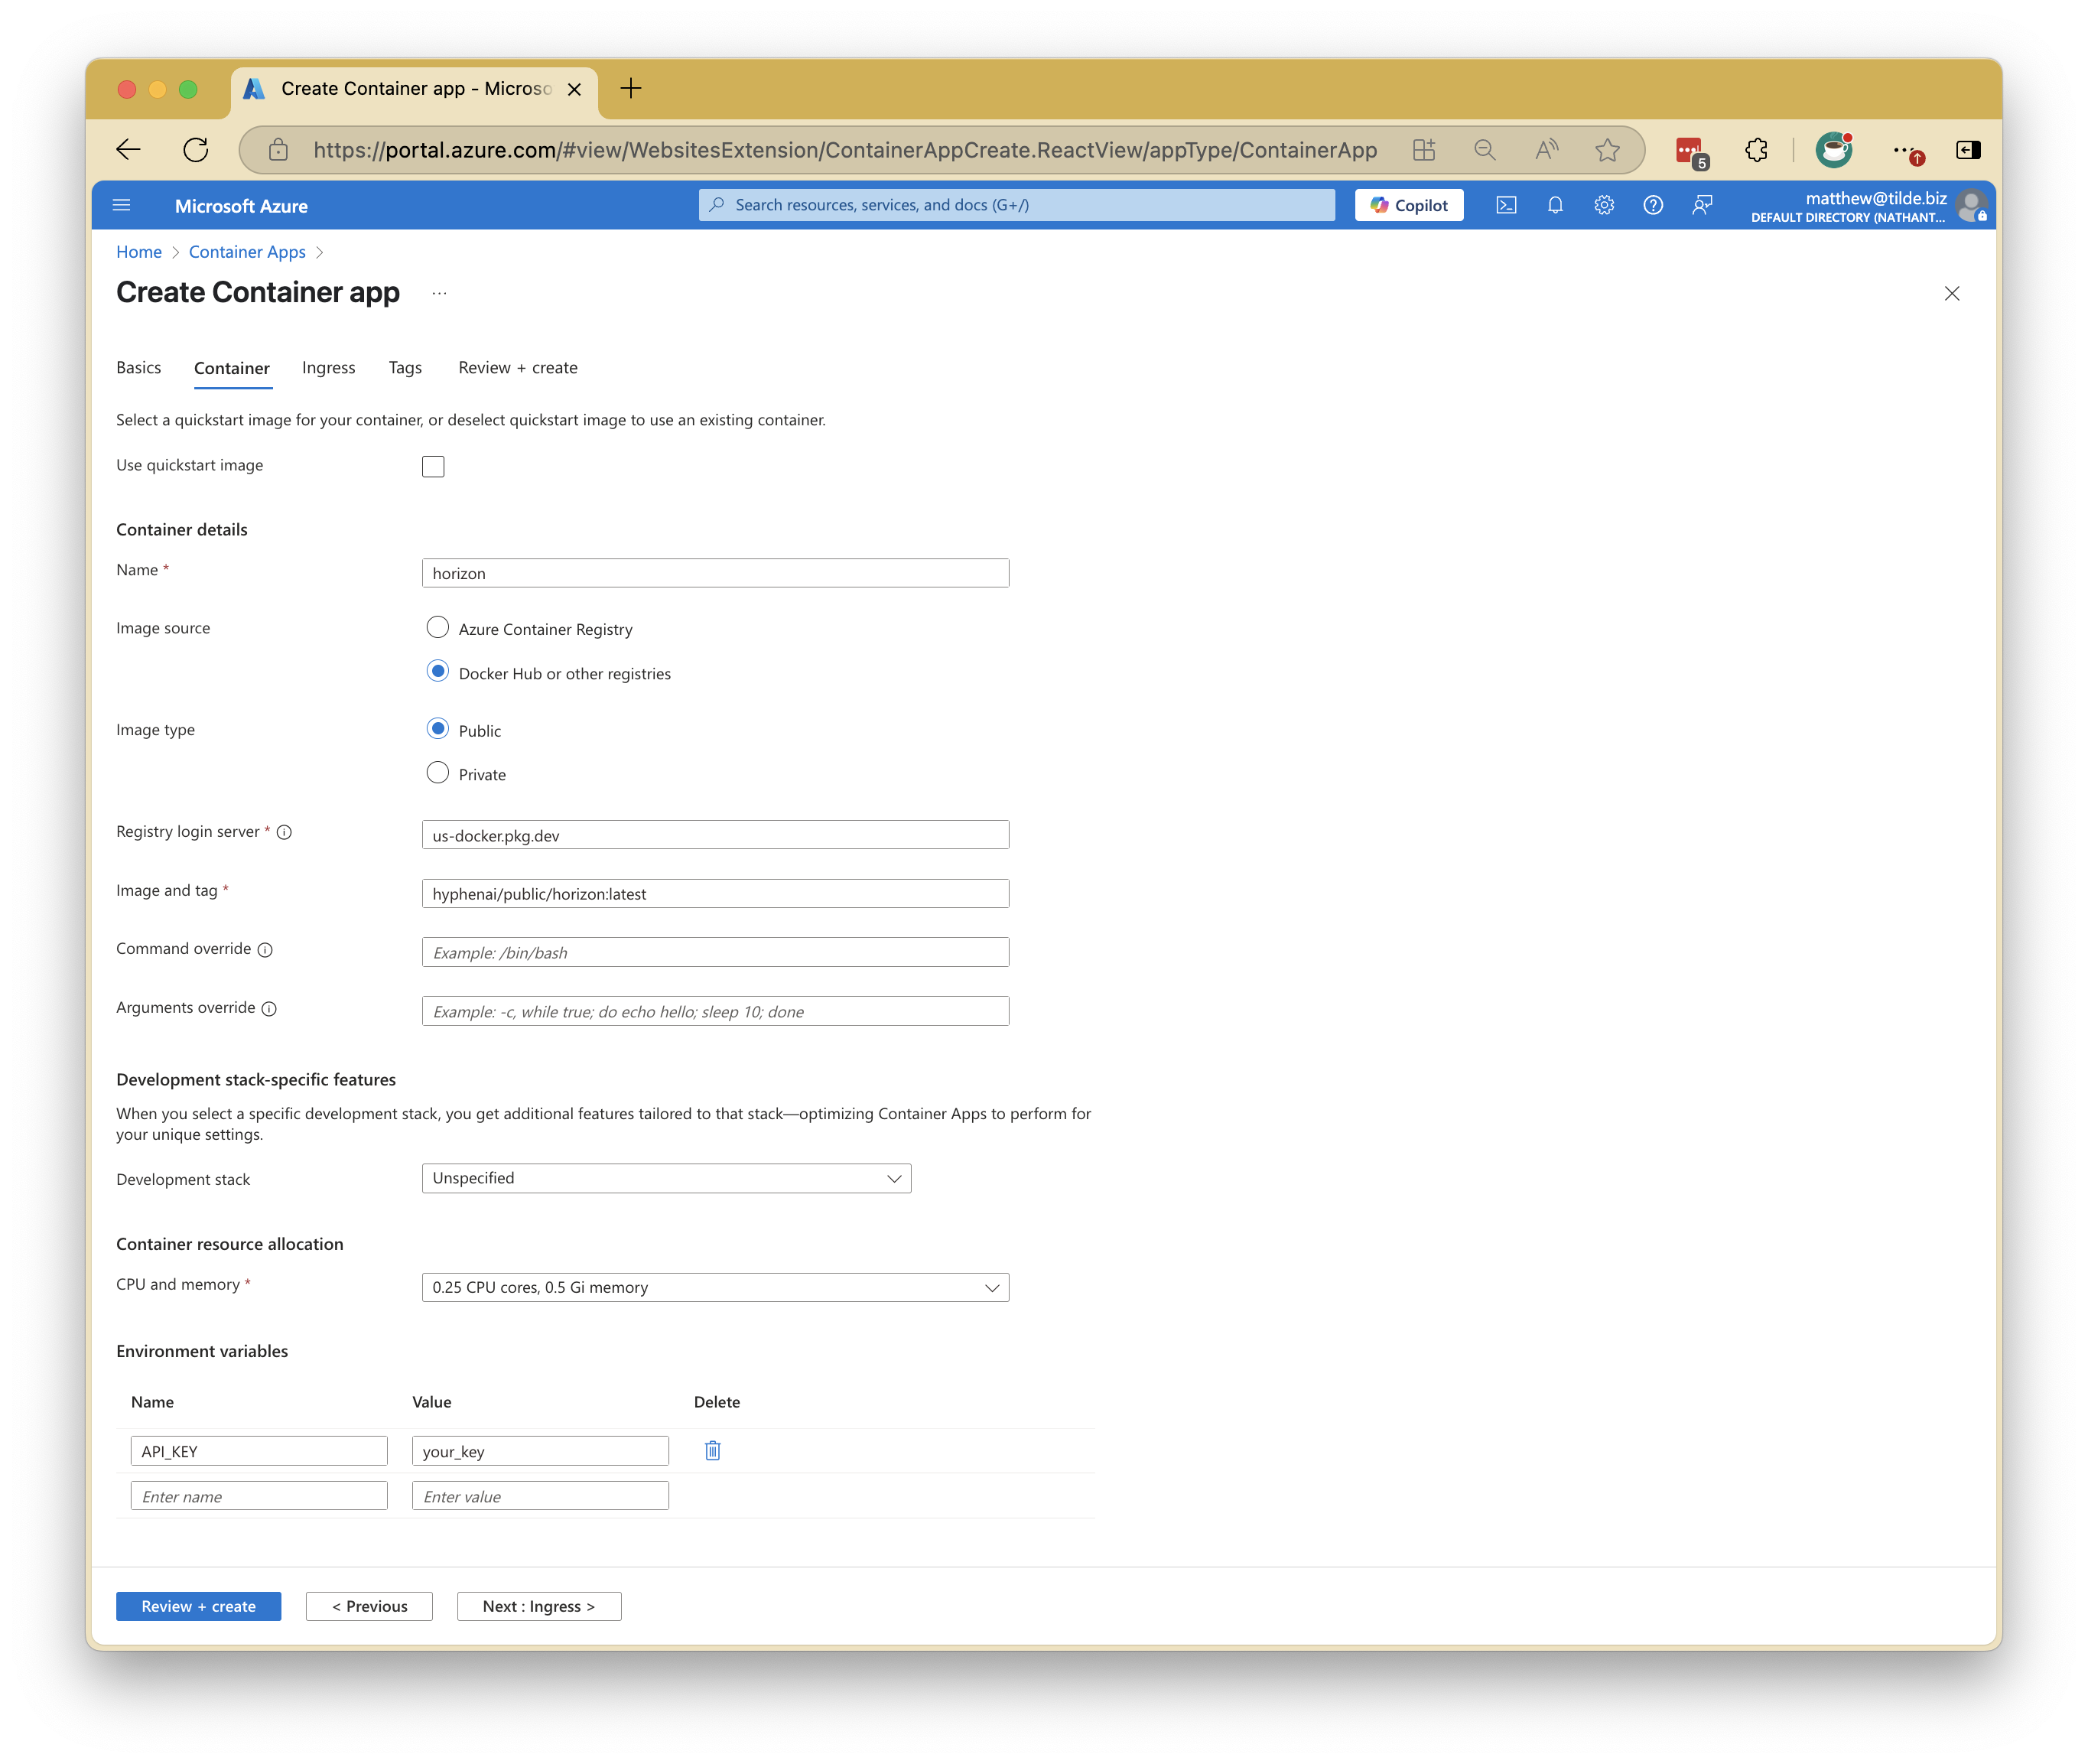Click the Image and tag field
2088x1764 pixels.
pos(715,894)
